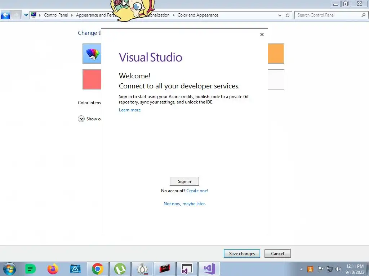Expand Show color mixer chevron
Viewport: 369px width, 276px height.
click(81, 119)
